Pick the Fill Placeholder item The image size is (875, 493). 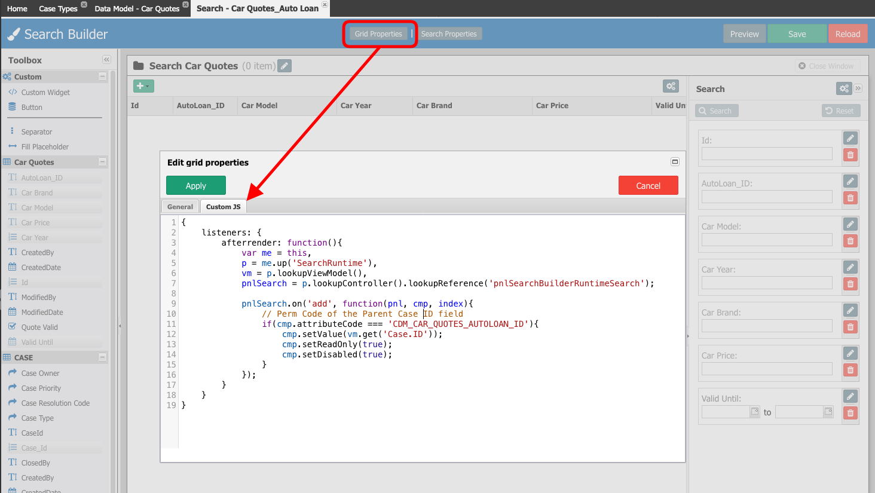pyautogui.click(x=45, y=147)
